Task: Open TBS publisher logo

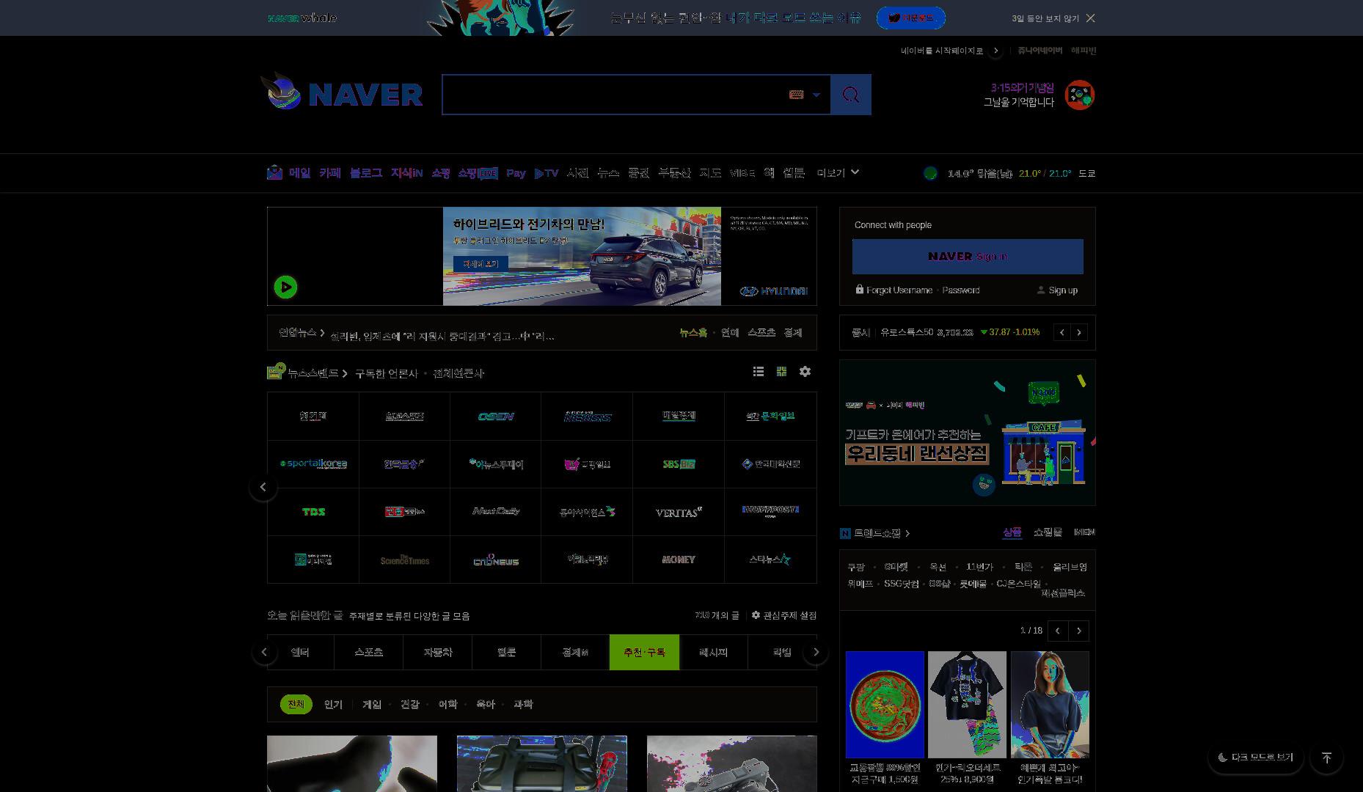Action: pyautogui.click(x=313, y=512)
